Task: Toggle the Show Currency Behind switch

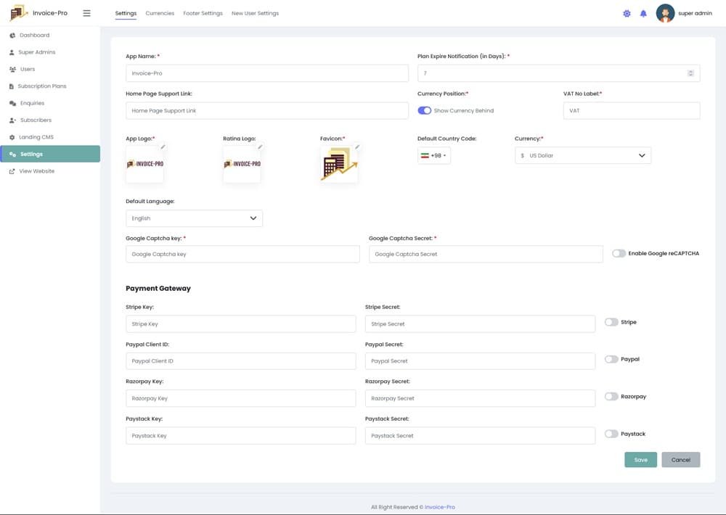Action: pos(425,111)
